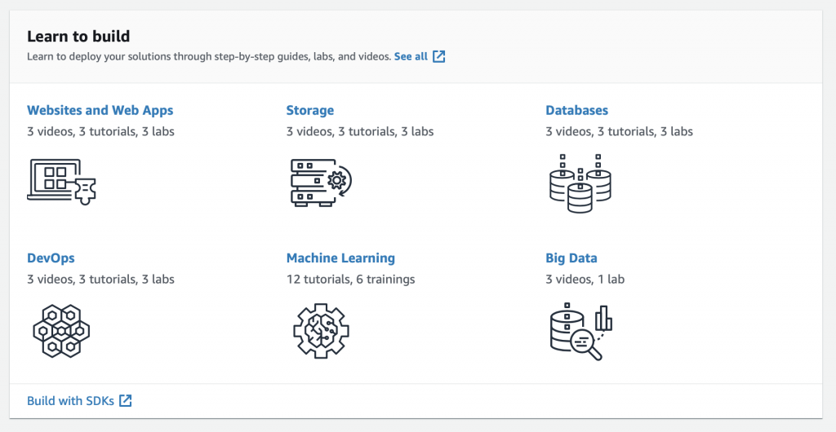Follow the See all link
The height and width of the screenshot is (432, 836).
click(x=411, y=56)
